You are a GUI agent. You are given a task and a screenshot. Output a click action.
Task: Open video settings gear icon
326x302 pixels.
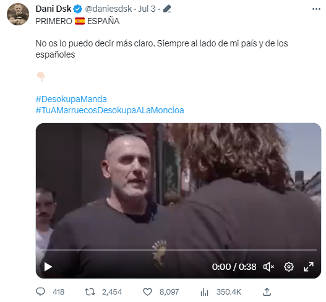(x=289, y=267)
